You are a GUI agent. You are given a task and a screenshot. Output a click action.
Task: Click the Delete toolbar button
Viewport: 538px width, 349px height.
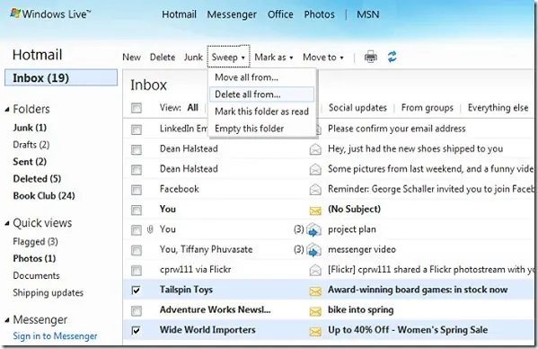click(163, 57)
